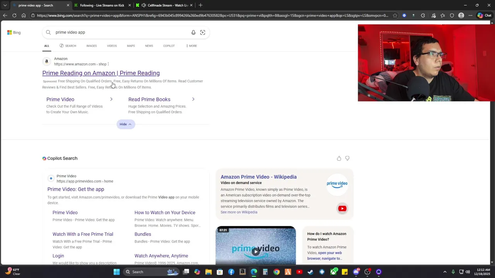This screenshot has height=278, width=495.
Task: Switch to NEWS results tab
Action: (x=149, y=46)
